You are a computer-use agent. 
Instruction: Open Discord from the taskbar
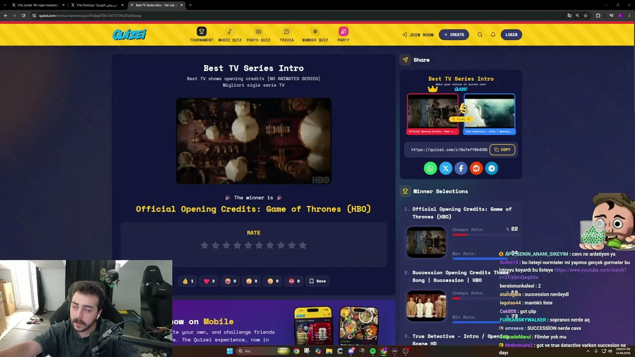(x=351, y=351)
